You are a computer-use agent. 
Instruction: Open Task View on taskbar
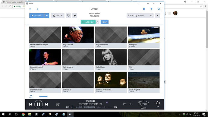click(x=16, y=114)
